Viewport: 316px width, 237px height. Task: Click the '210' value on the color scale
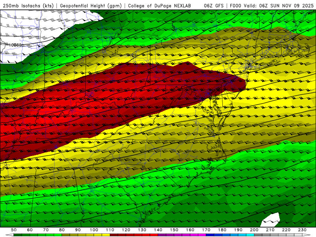pyautogui.click(x=270, y=230)
